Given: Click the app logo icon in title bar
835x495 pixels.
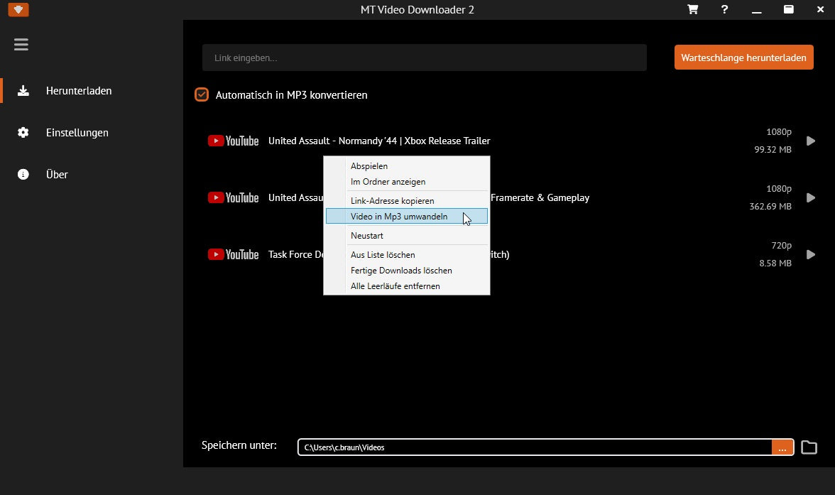Looking at the screenshot, I should click(17, 10).
